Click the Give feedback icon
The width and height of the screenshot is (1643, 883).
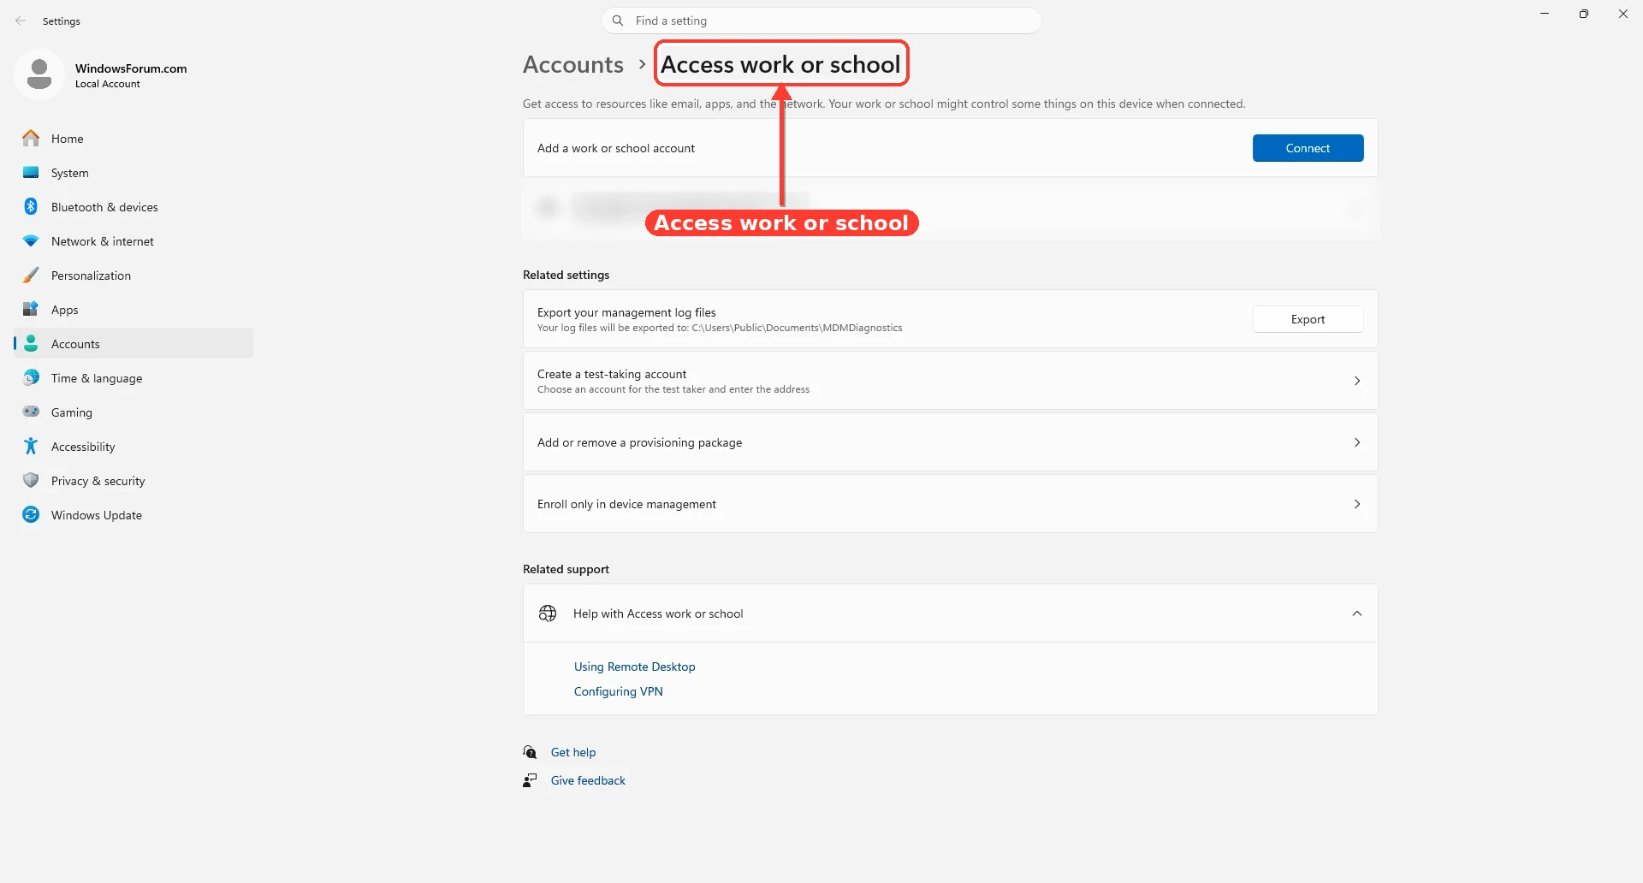531,780
